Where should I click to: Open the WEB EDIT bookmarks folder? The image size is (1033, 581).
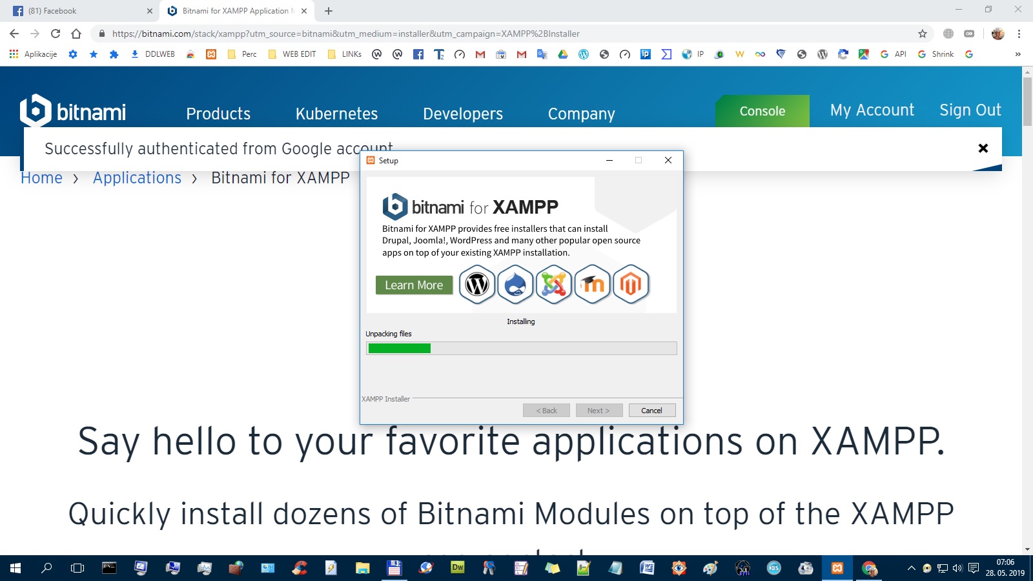(292, 54)
